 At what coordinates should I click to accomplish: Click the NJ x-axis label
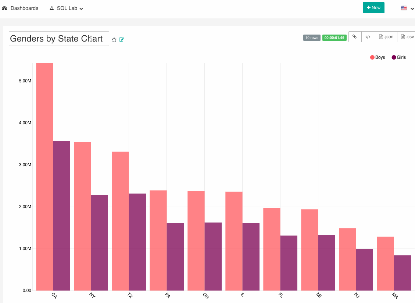pos(357,295)
